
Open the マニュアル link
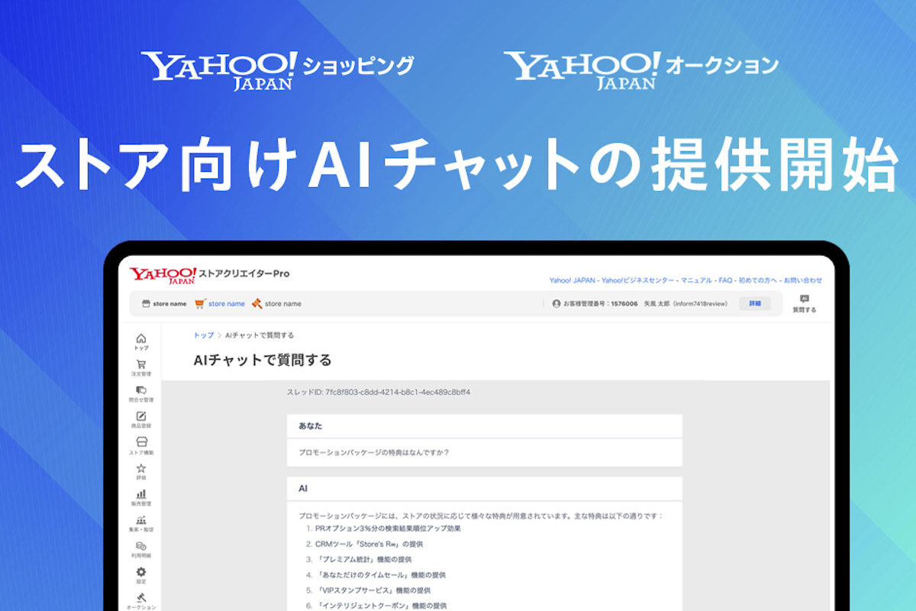[696, 280]
